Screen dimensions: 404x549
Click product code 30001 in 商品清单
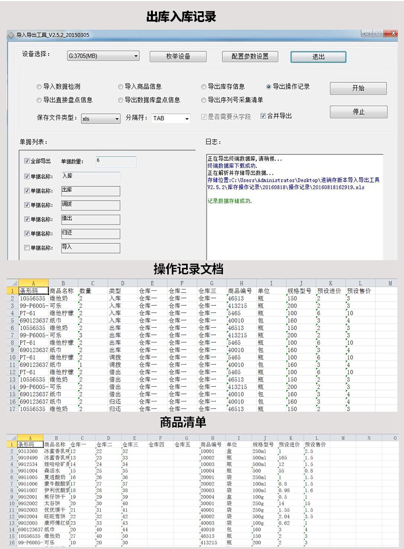click(213, 503)
